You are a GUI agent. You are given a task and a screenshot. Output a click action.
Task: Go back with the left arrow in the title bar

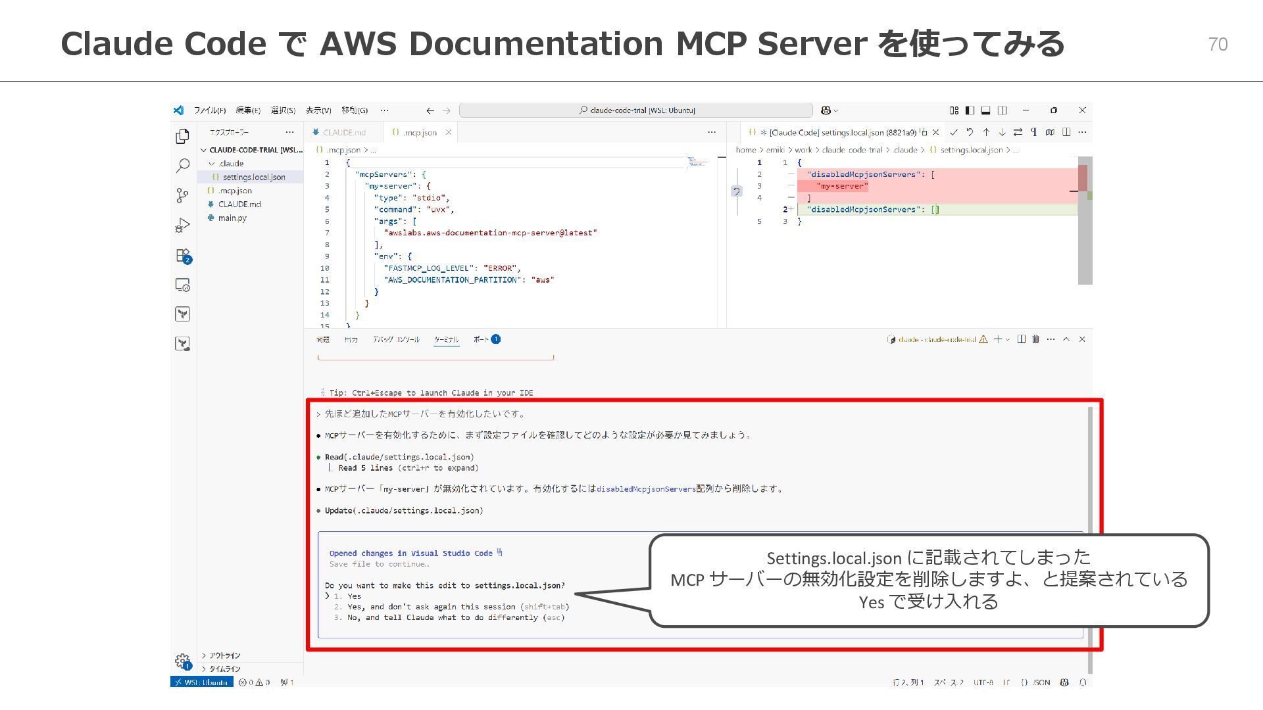430,110
